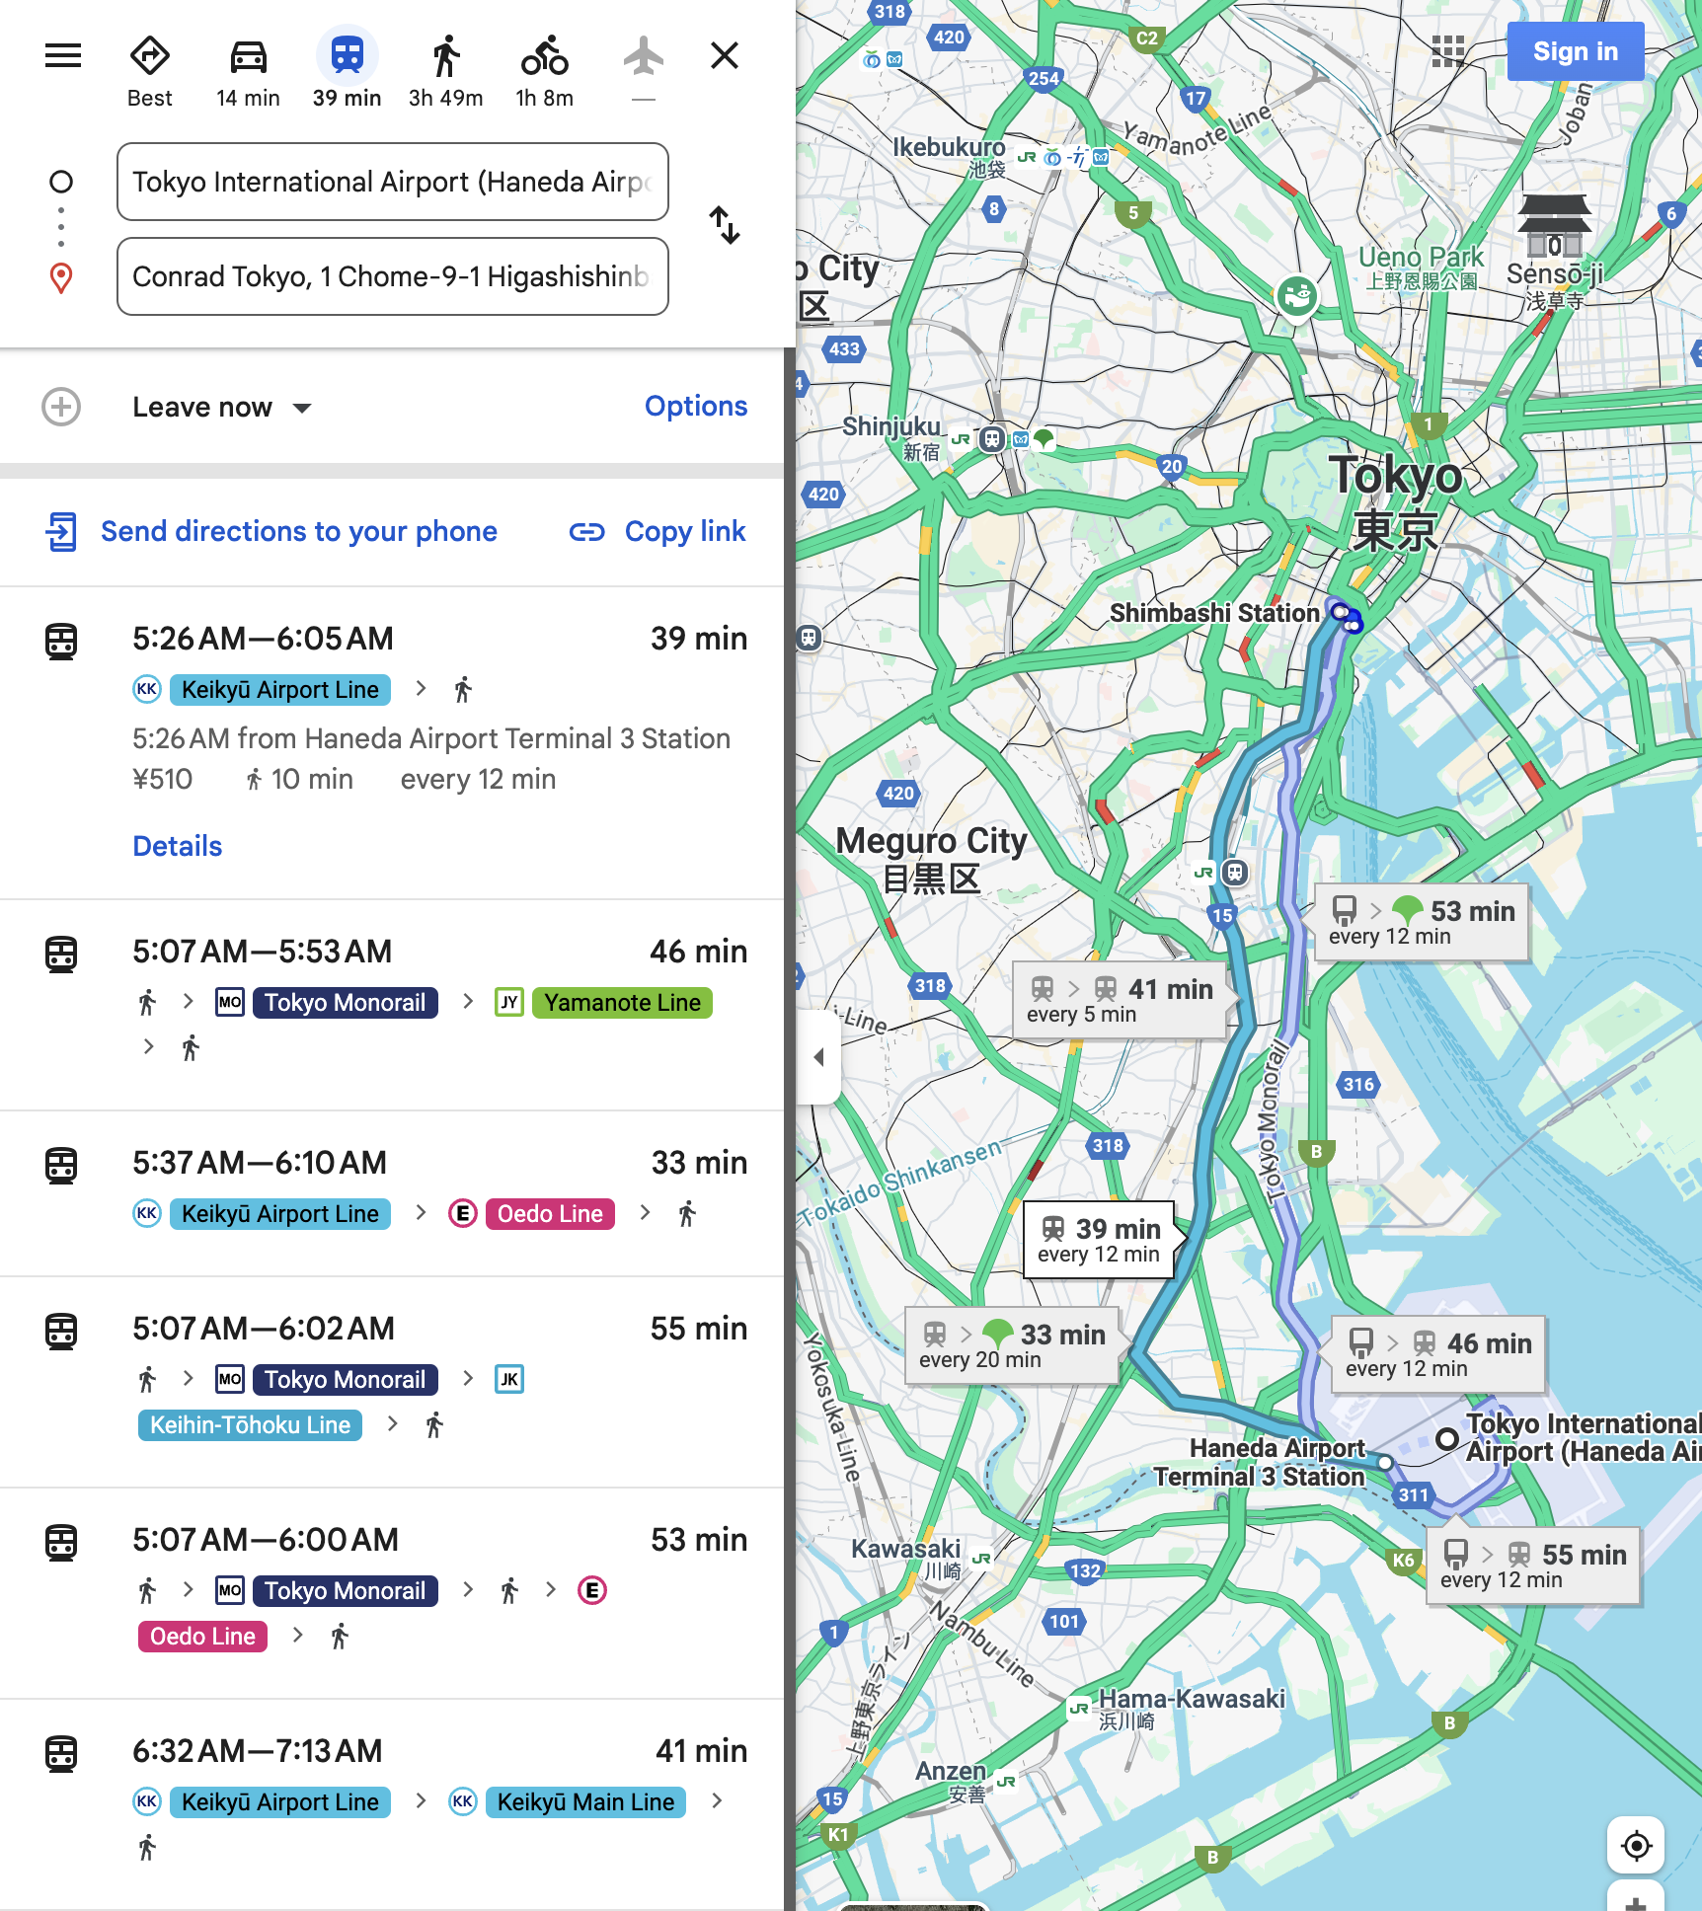Image resolution: width=1702 pixels, height=1911 pixels.
Task: Open Leave now time dropdown
Action: pyautogui.click(x=222, y=407)
